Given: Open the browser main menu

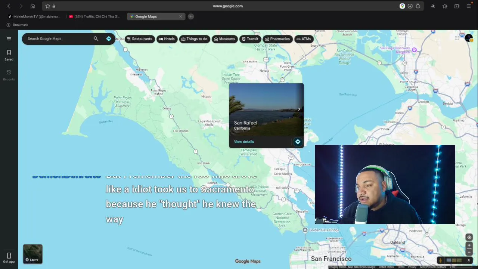Looking at the screenshot, I should click(x=469, y=6).
